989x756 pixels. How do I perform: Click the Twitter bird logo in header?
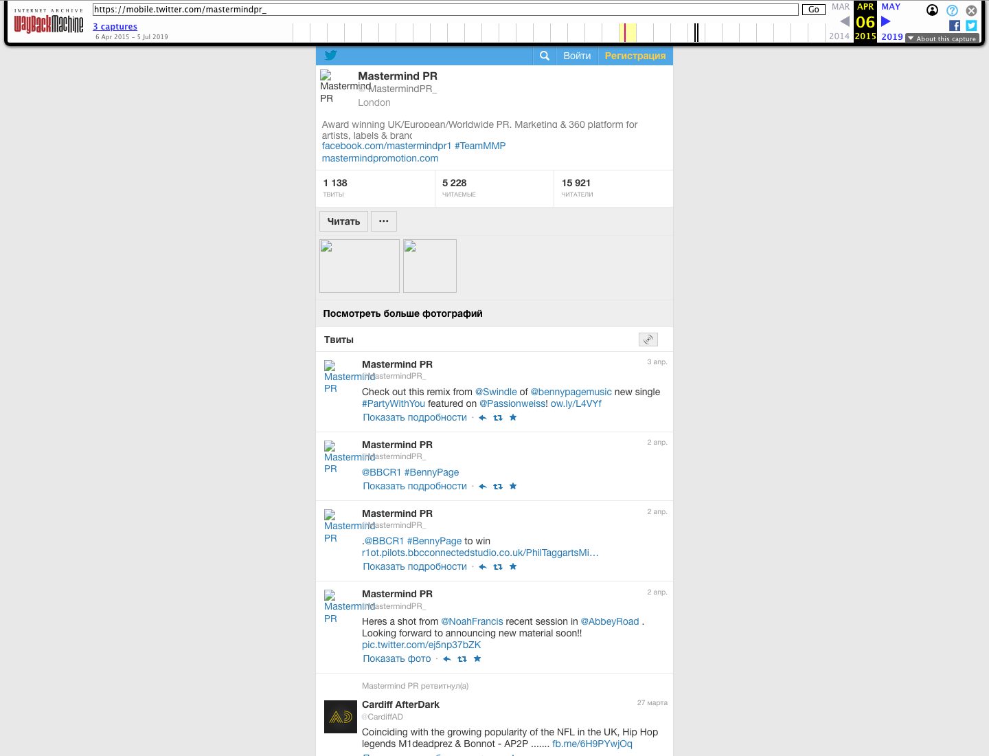(x=330, y=56)
